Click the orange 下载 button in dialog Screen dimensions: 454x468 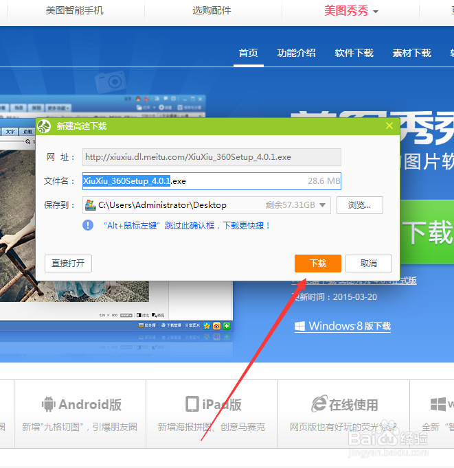pyautogui.click(x=318, y=264)
